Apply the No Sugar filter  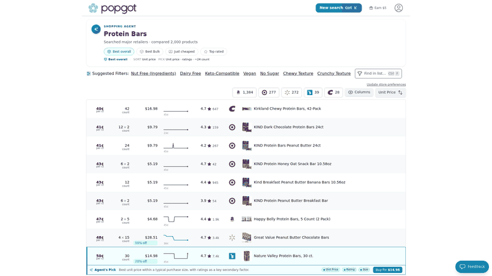[x=269, y=74]
